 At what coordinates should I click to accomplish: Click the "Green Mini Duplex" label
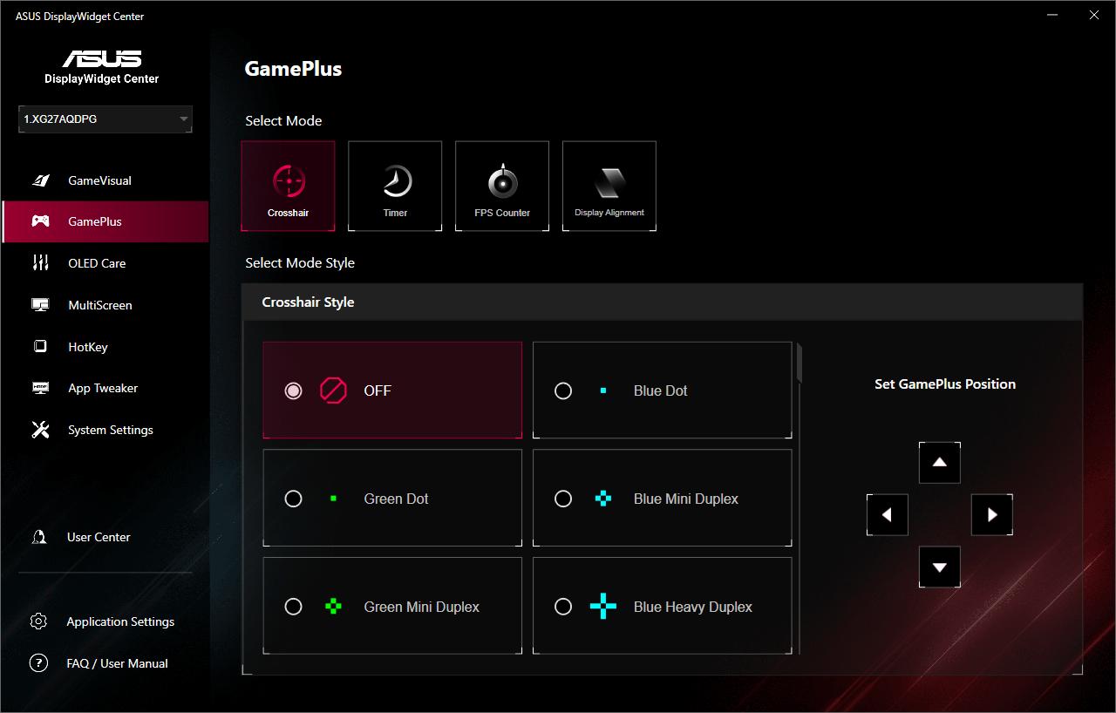(x=421, y=607)
